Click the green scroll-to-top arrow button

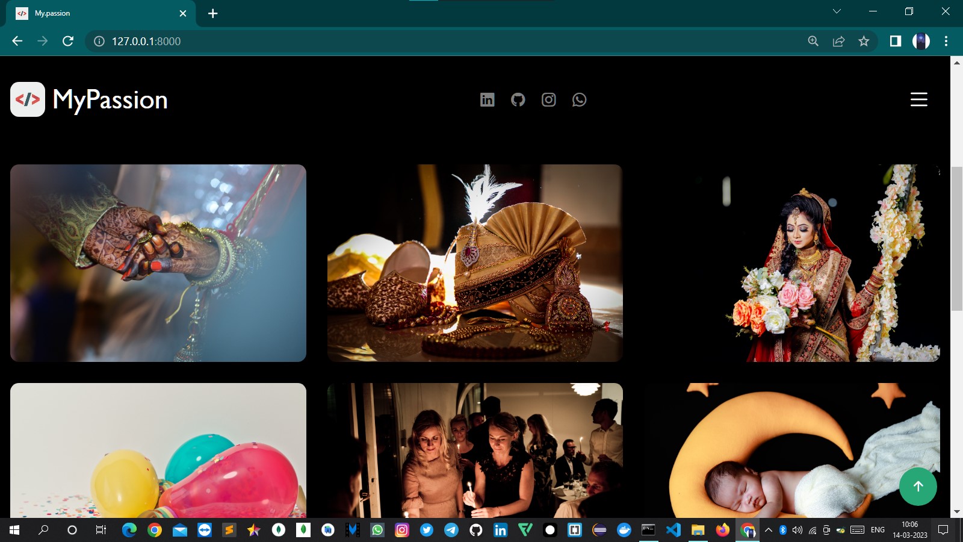(918, 487)
